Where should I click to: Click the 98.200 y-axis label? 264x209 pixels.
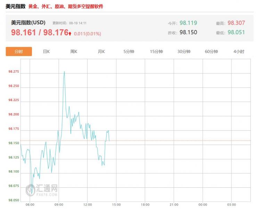14,115
